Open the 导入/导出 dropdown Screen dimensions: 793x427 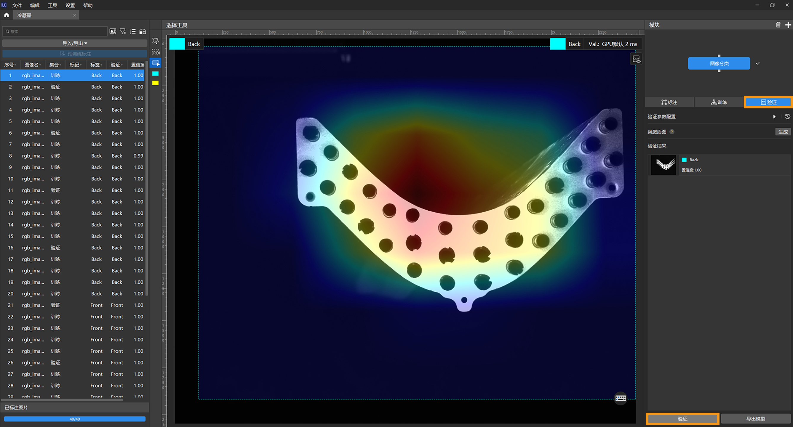click(x=75, y=43)
